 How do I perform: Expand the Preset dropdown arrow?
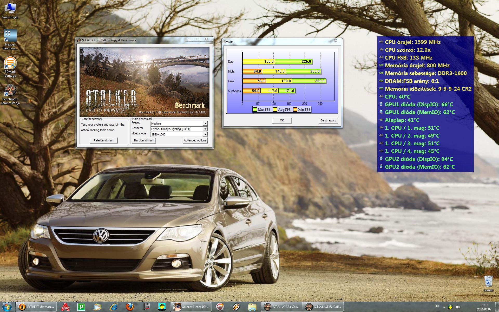[205, 123]
